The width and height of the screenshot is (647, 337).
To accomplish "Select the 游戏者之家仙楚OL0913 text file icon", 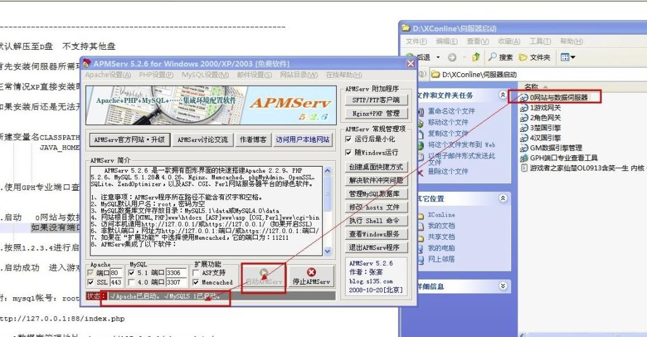I will 524,168.
